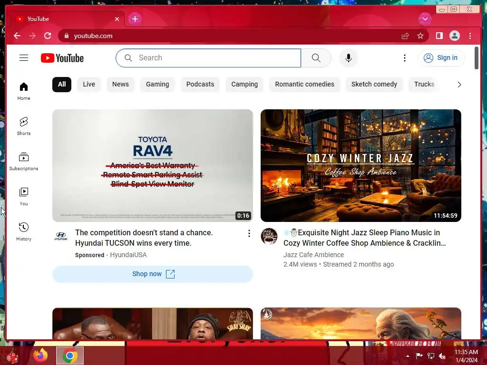This screenshot has width=487, height=365.
Task: Go forward with the browser forward arrow
Action: pos(32,36)
